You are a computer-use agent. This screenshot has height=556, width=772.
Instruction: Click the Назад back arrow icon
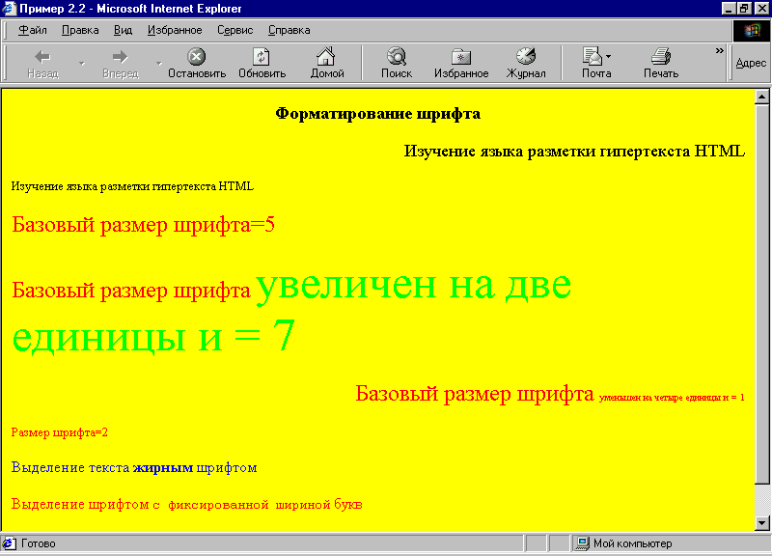[x=42, y=57]
